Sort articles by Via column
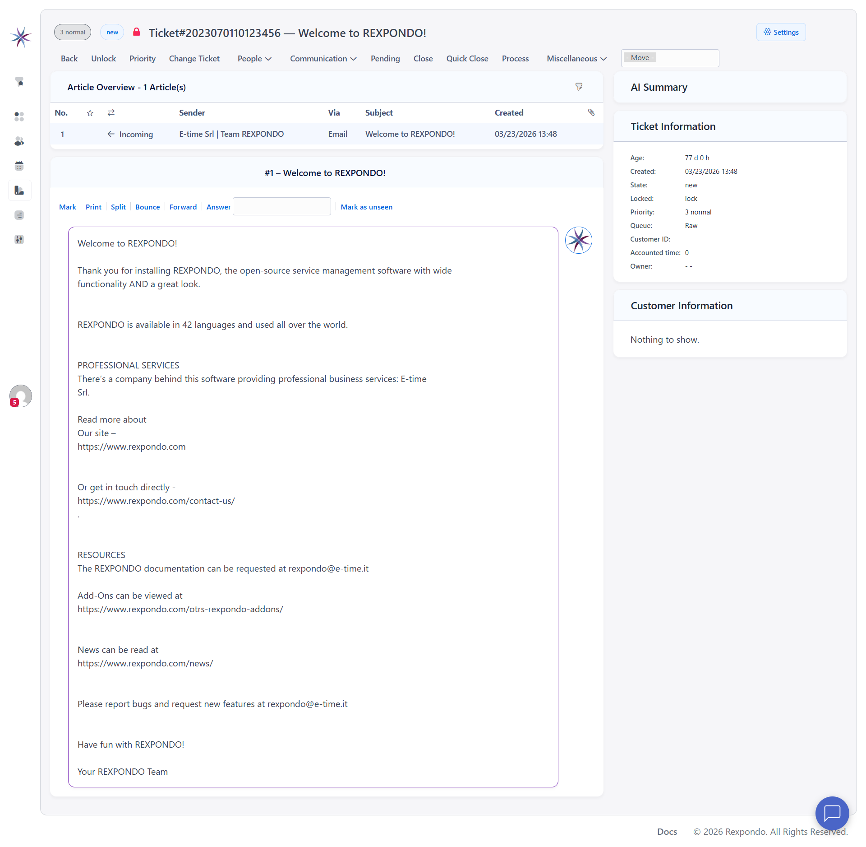 334,113
